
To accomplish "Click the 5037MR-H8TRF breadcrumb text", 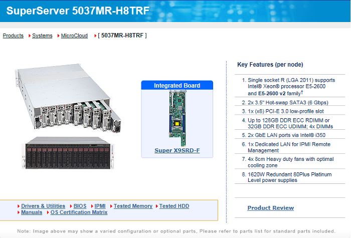I will point(122,36).
